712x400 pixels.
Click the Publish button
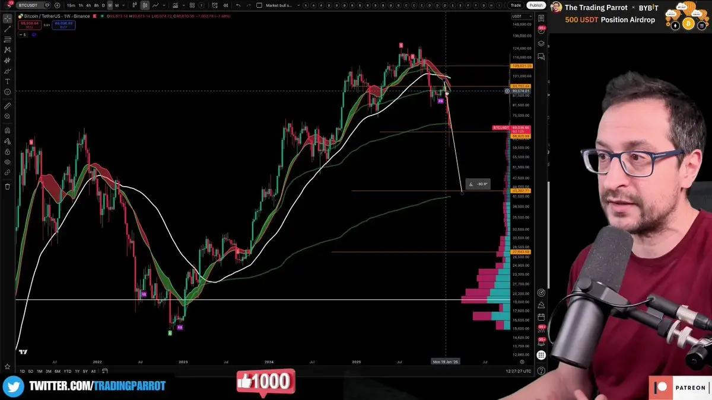pyautogui.click(x=536, y=5)
